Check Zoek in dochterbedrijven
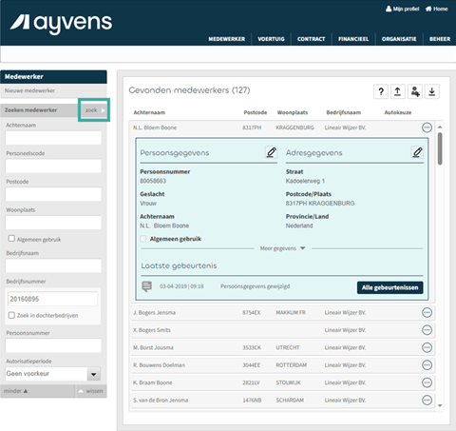 pyautogui.click(x=11, y=315)
